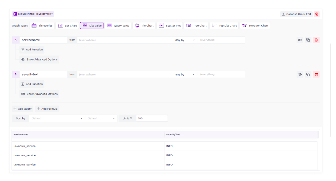Switch to Bar Chart graph type
The width and height of the screenshot is (336, 181).
[67, 26]
